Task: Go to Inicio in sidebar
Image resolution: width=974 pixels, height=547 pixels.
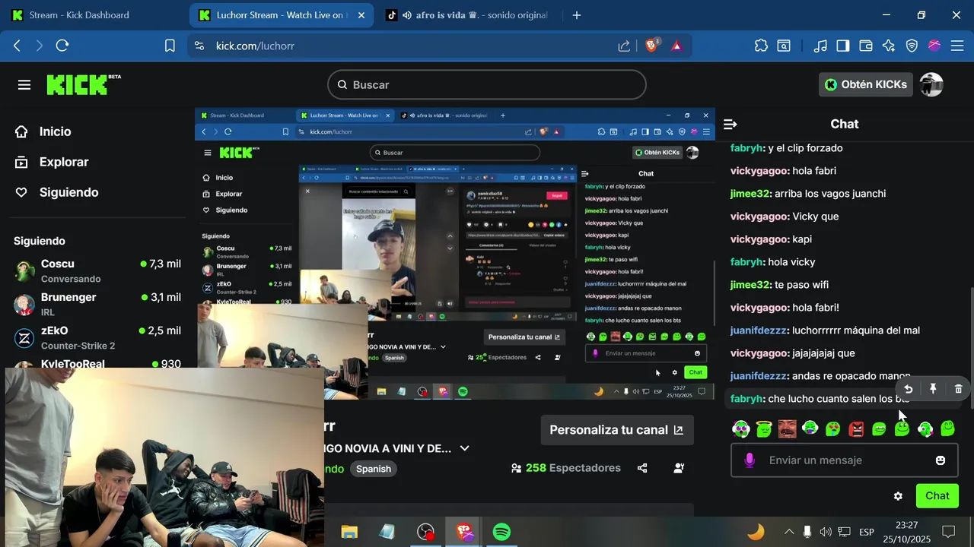Action: (x=43, y=131)
